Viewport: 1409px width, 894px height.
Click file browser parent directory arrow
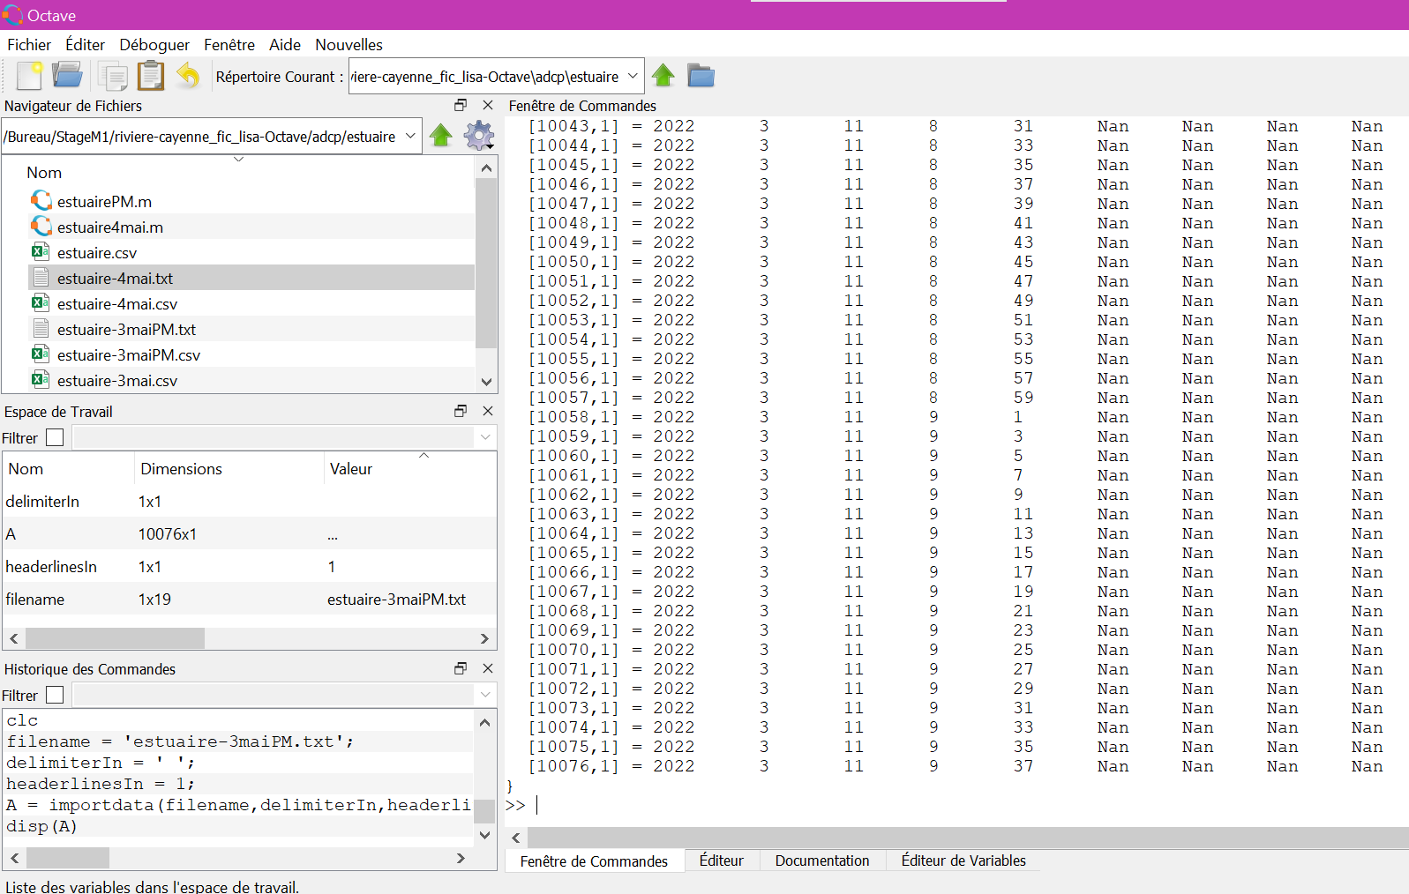(441, 136)
